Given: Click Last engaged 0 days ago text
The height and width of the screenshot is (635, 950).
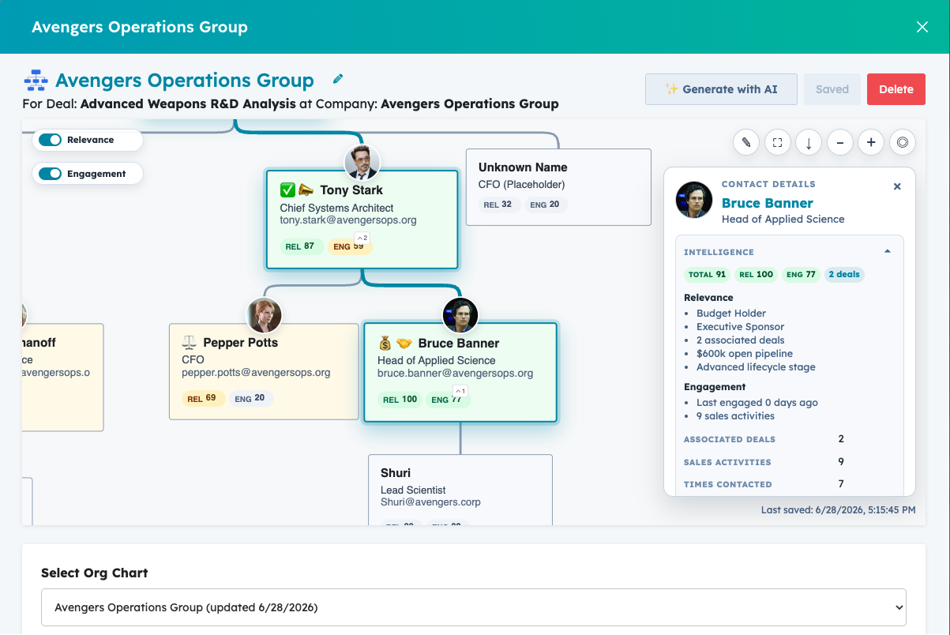Looking at the screenshot, I should pyautogui.click(x=757, y=403).
